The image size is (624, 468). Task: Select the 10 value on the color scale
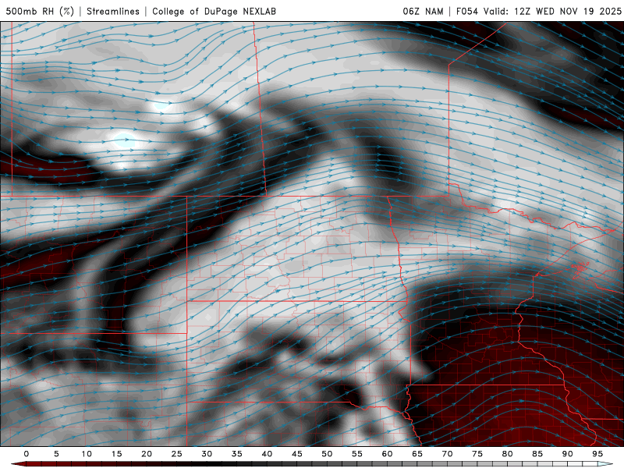[x=87, y=454]
